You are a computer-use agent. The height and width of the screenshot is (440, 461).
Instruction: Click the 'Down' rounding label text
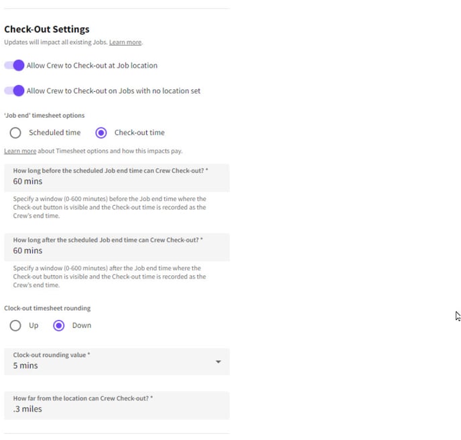click(82, 325)
